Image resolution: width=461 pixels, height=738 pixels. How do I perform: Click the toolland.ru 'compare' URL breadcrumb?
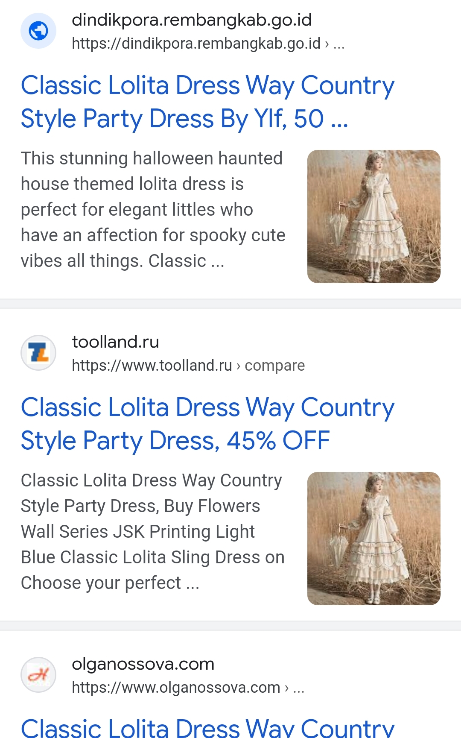pos(274,366)
